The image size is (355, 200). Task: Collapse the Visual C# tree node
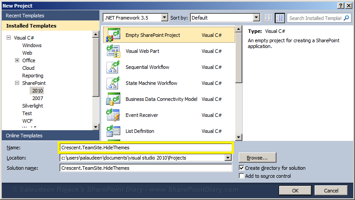8,38
